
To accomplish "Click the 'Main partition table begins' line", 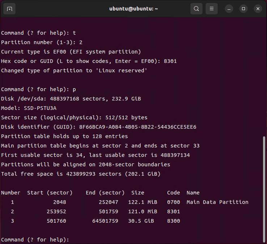I will pyautogui.click(x=100, y=146).
